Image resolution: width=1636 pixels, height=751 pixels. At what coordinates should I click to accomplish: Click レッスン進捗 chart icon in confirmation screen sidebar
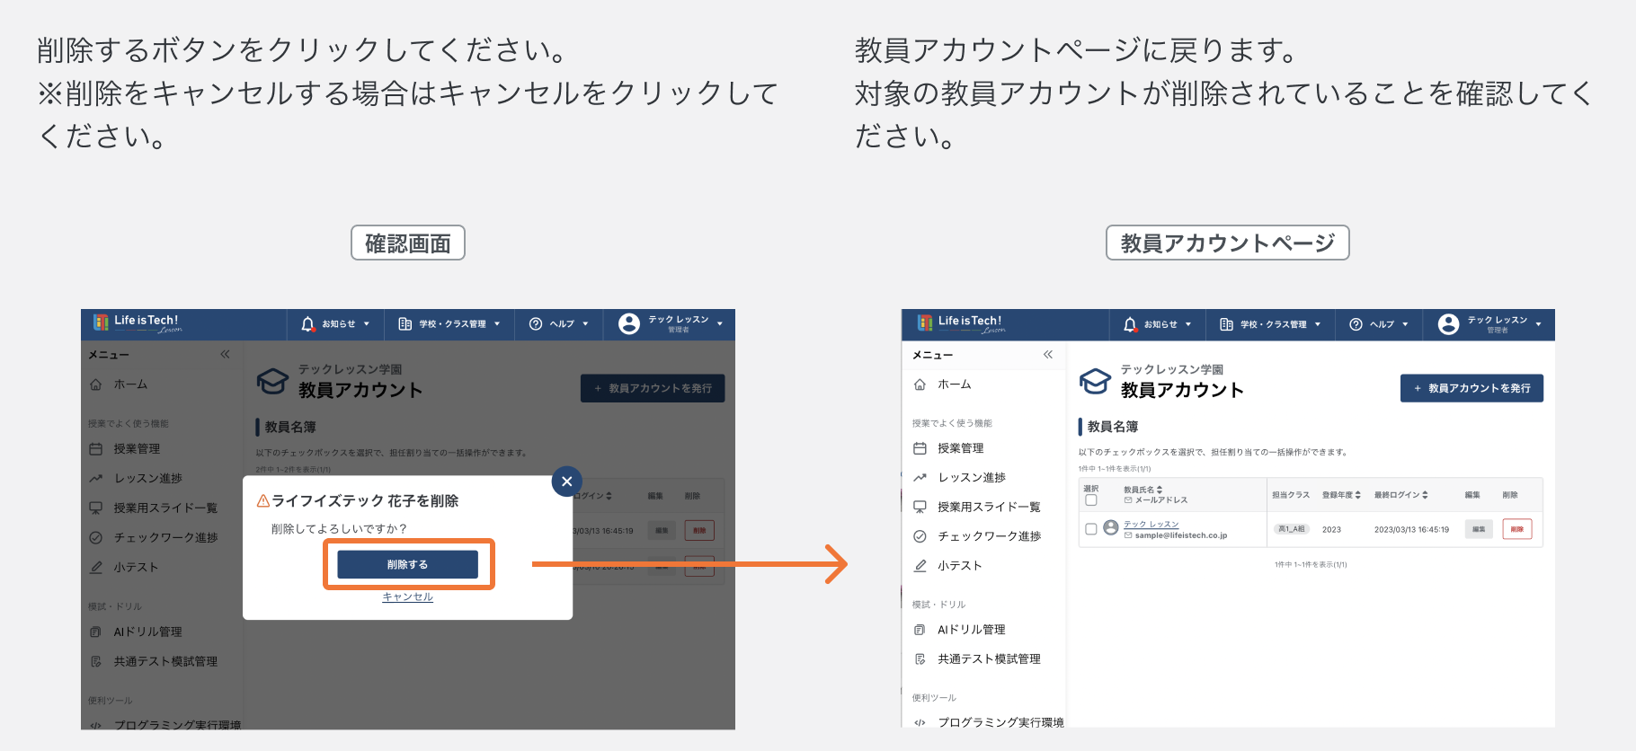[96, 478]
